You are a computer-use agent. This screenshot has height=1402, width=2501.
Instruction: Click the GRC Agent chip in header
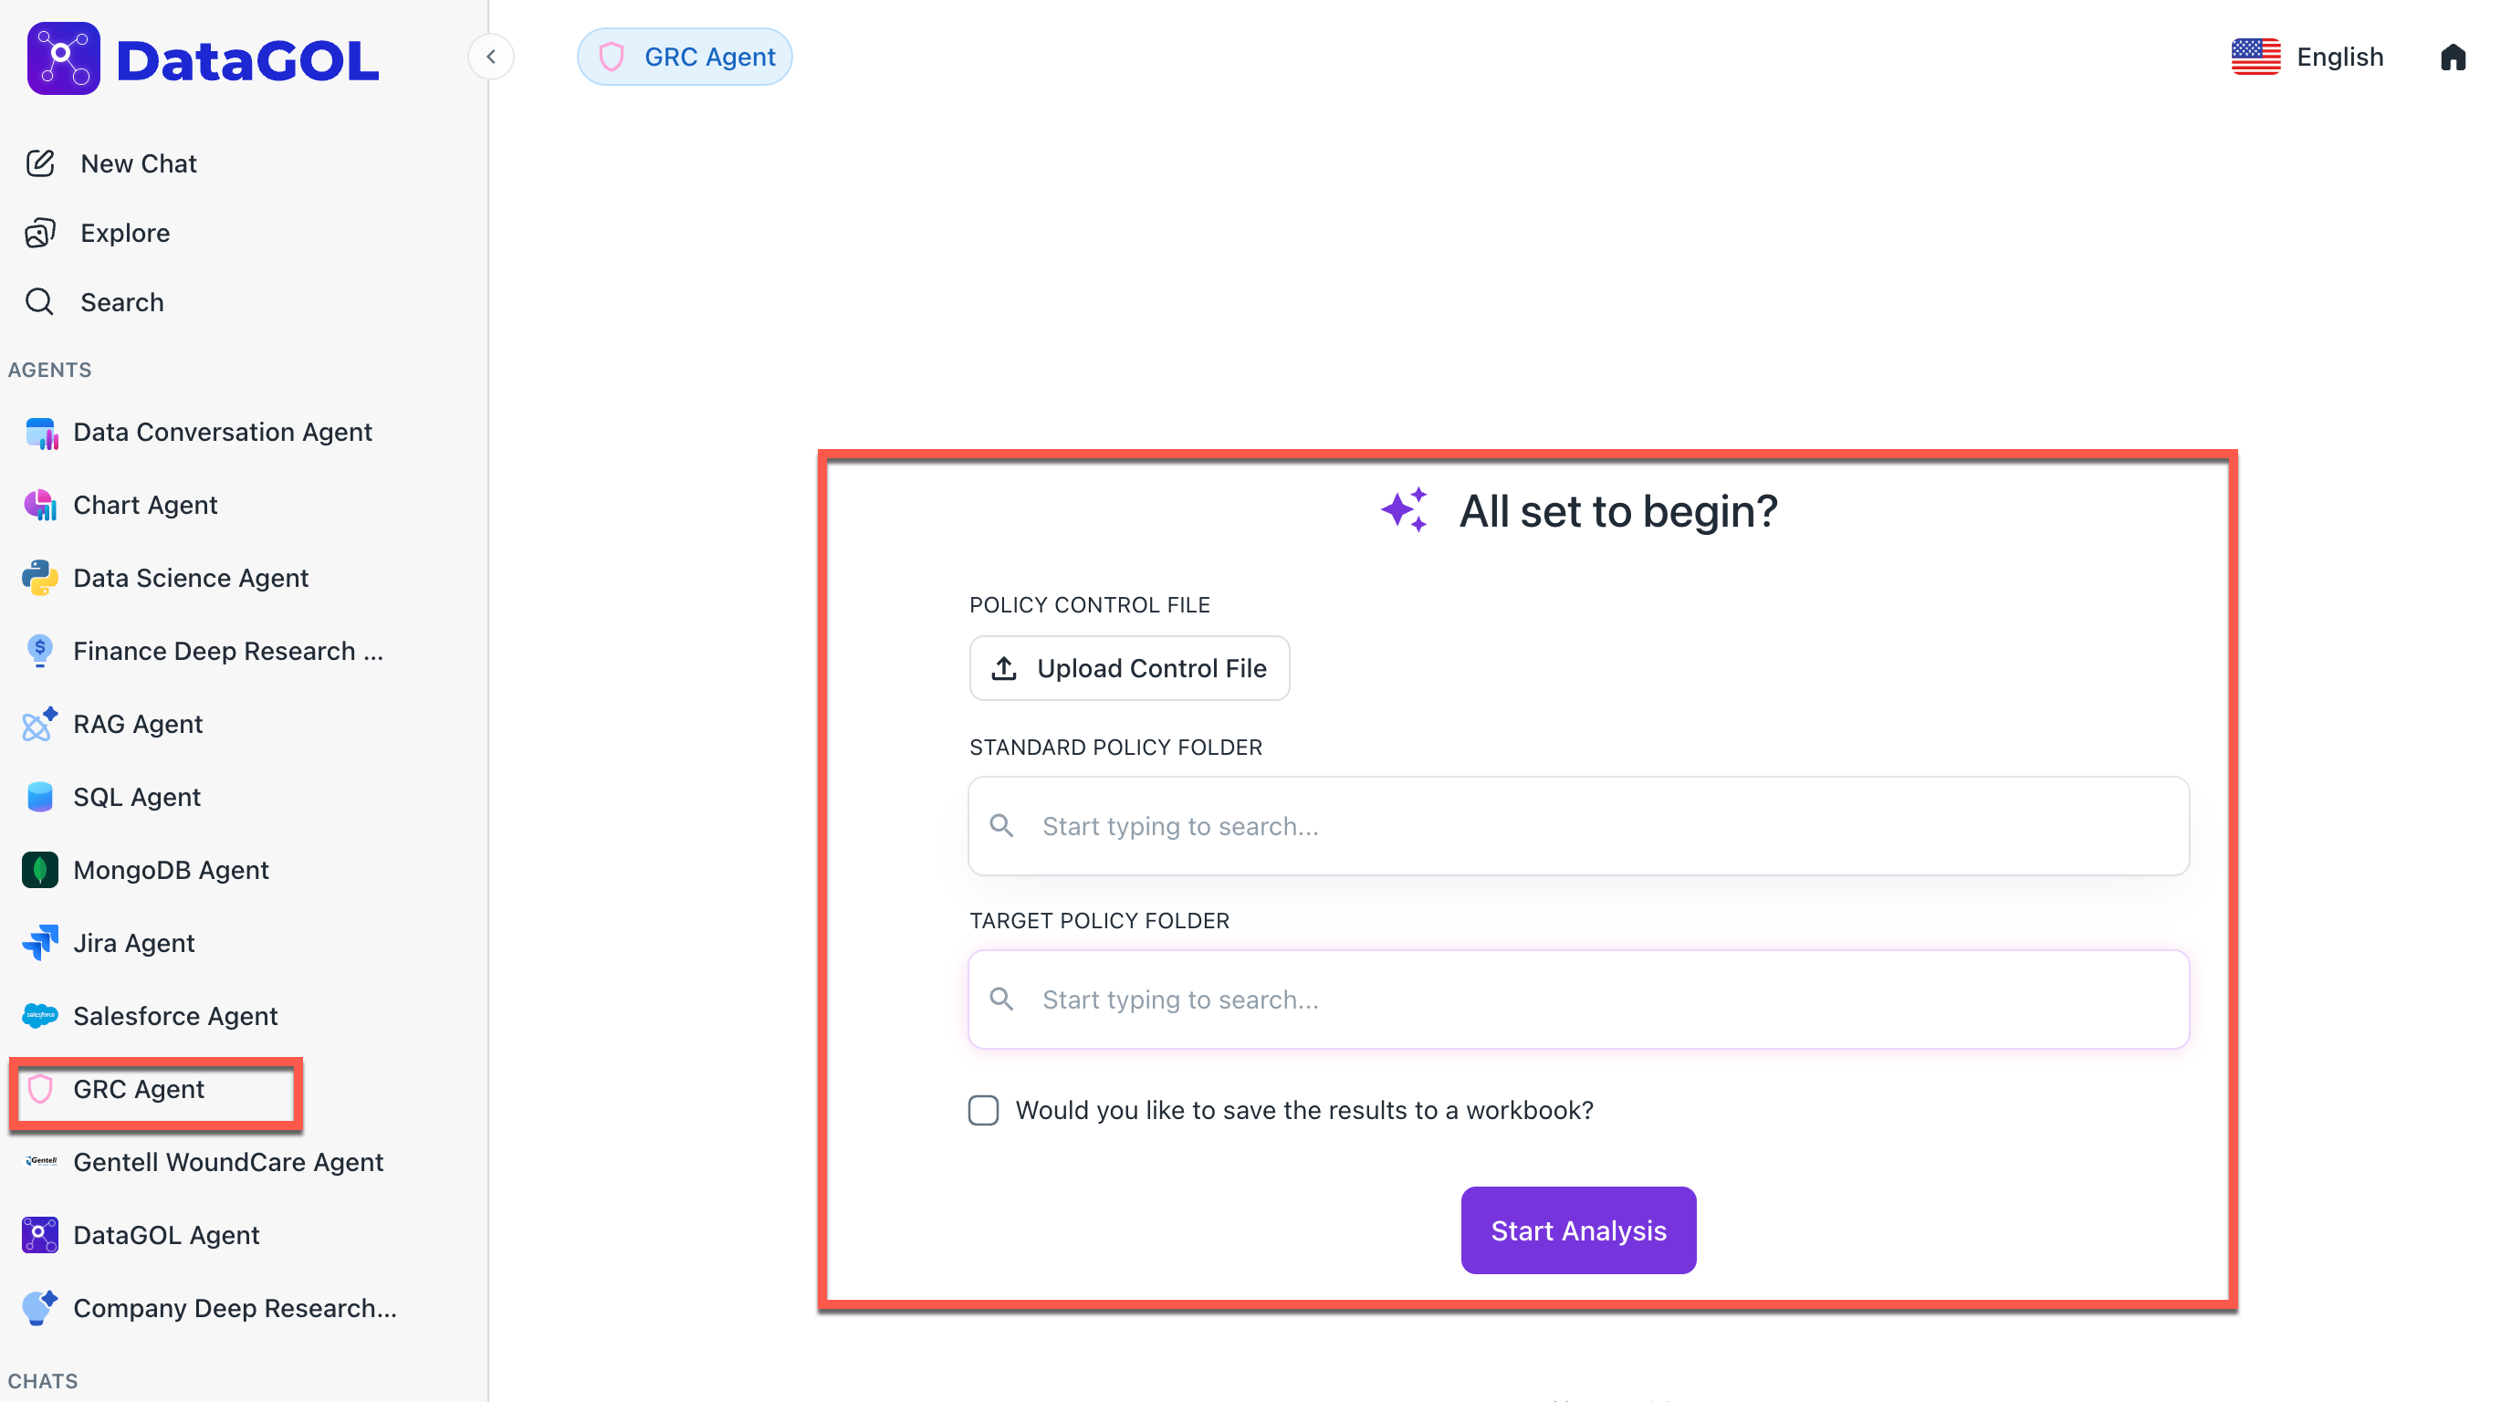click(x=685, y=58)
